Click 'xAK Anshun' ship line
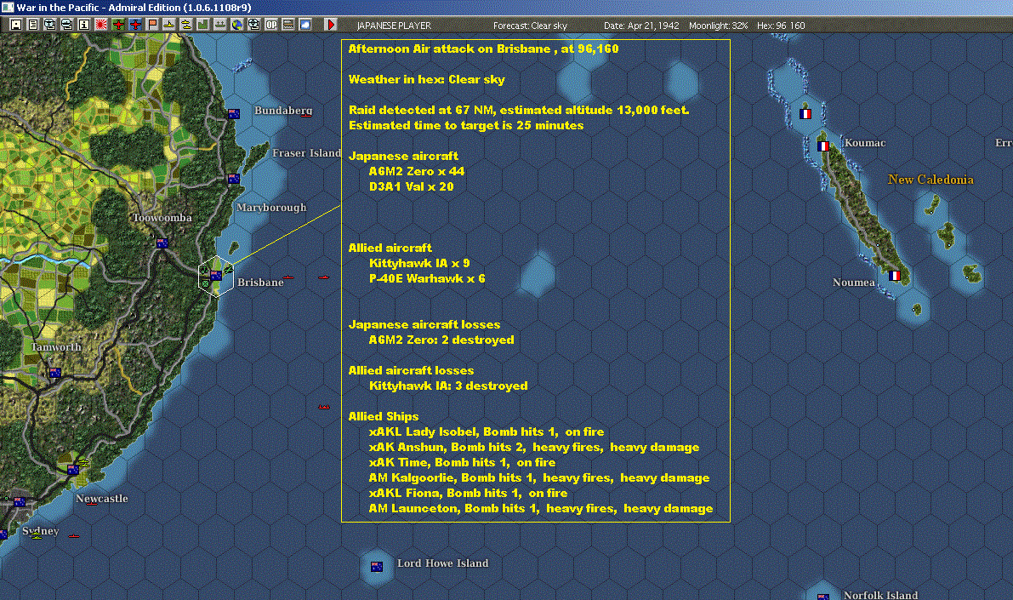Image resolution: width=1013 pixels, height=600 pixels. [534, 448]
